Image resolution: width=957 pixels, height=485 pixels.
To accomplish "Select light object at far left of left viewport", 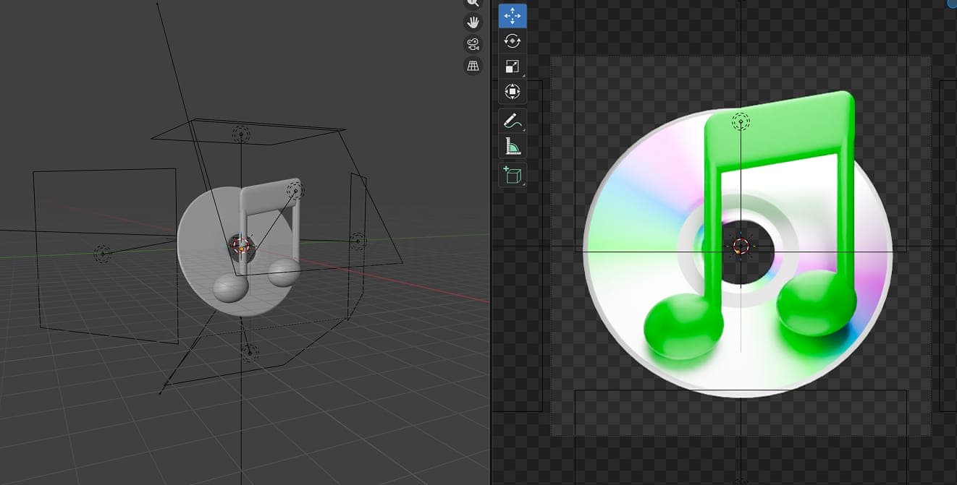I will [103, 253].
